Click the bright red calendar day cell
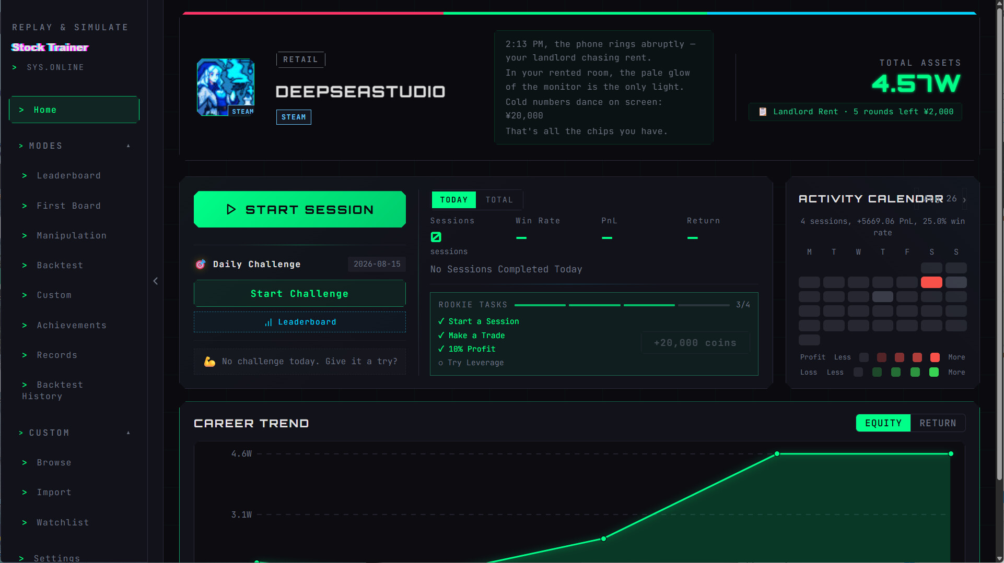 (x=931, y=283)
